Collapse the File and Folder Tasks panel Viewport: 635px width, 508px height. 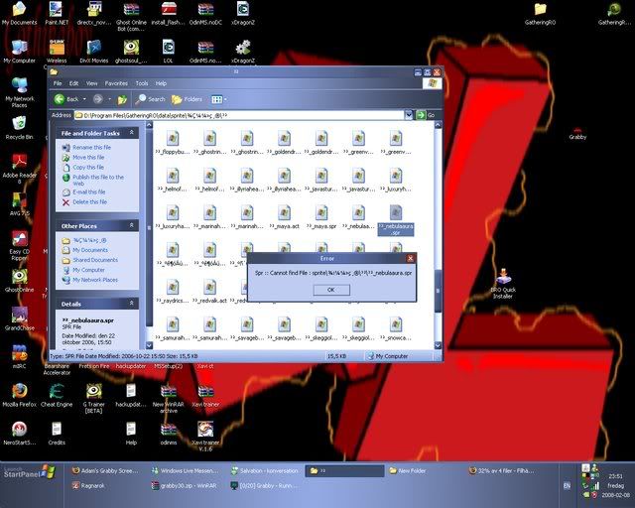click(x=133, y=133)
